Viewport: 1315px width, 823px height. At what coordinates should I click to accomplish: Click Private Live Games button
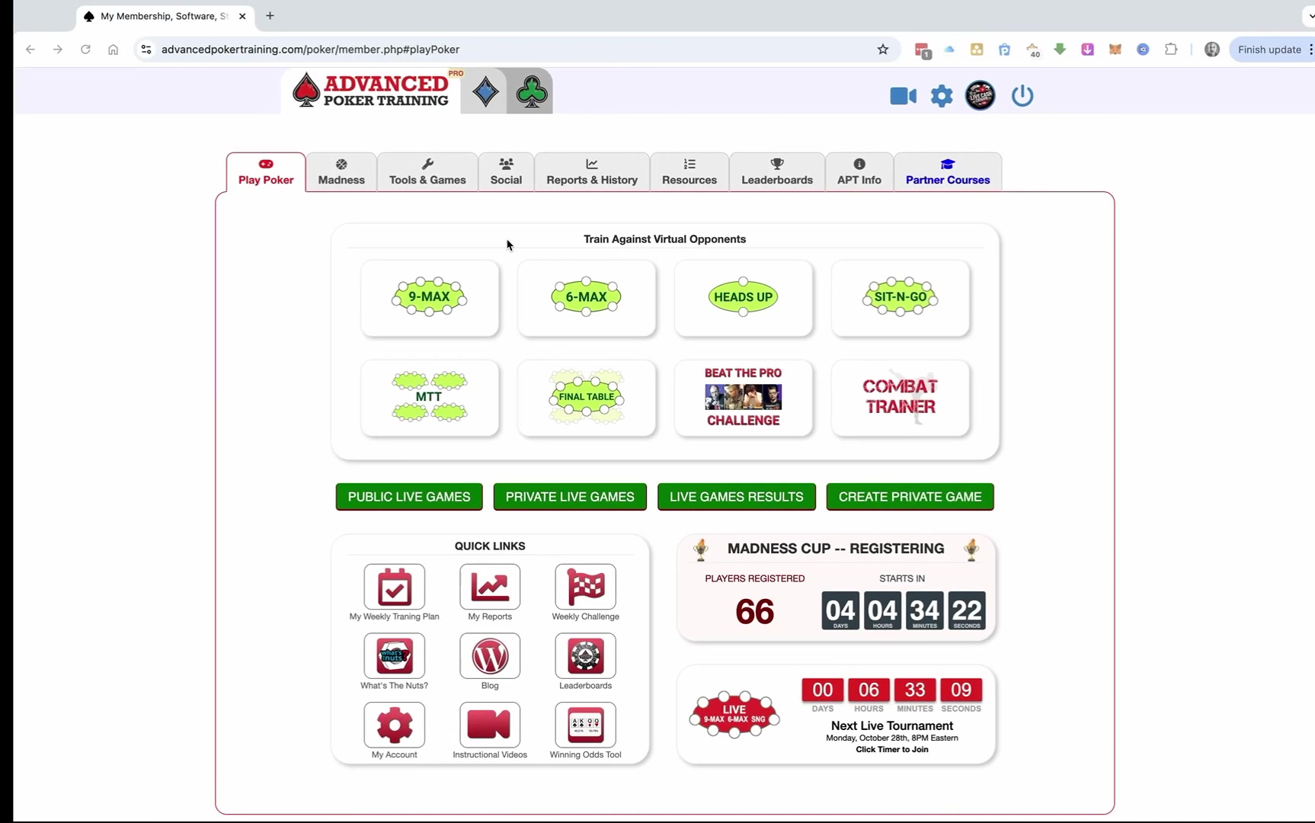(x=570, y=497)
